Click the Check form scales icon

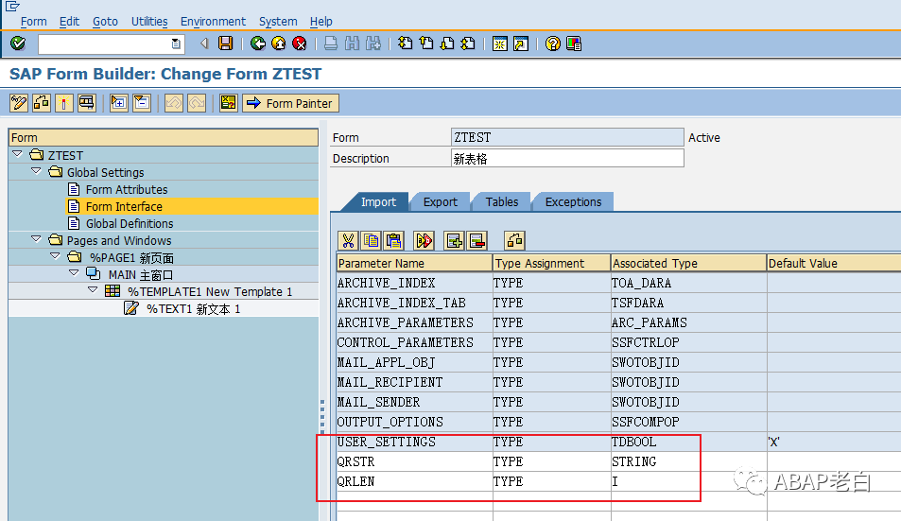[42, 103]
